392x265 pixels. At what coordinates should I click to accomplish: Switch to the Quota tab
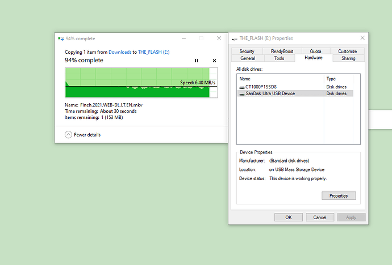[x=315, y=52]
